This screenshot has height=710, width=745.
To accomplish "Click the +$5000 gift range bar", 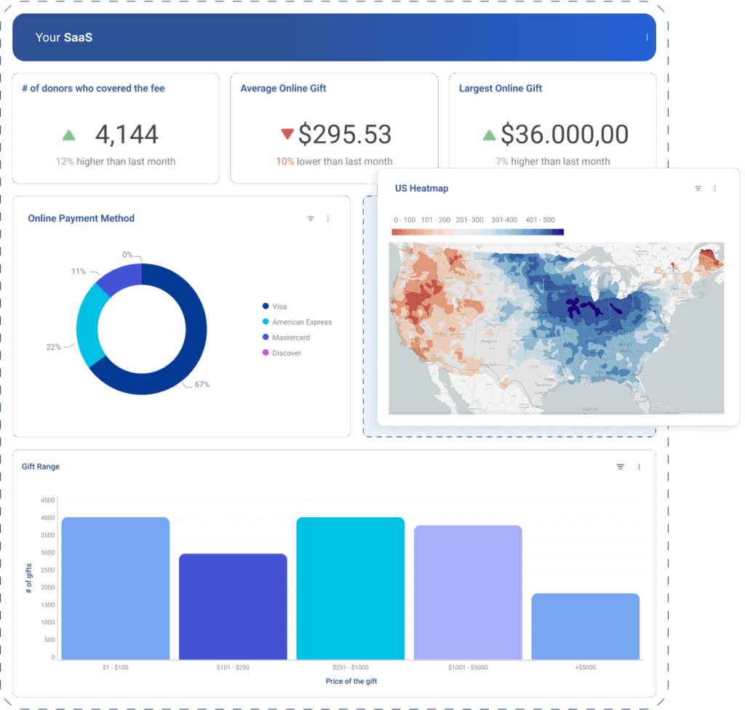I will 585,626.
